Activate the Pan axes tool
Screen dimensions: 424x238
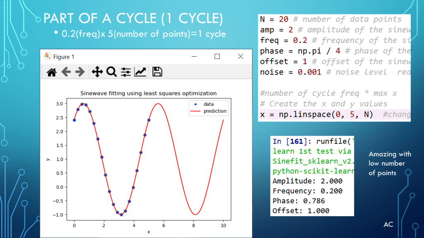click(x=97, y=72)
